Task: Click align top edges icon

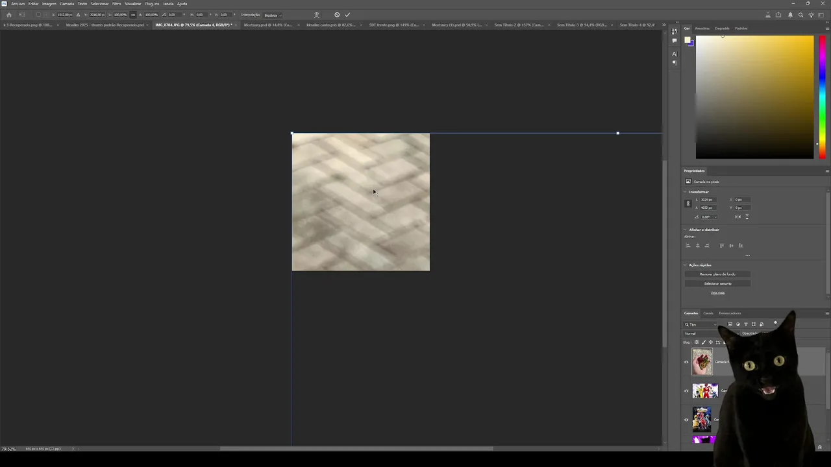Action: [x=722, y=246]
